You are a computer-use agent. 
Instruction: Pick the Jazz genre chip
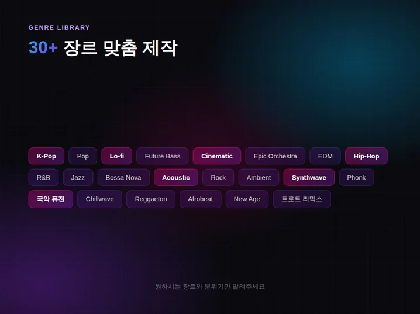pyautogui.click(x=78, y=178)
